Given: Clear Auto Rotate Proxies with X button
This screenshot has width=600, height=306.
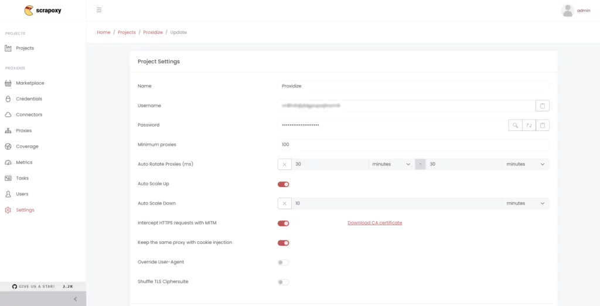Looking at the screenshot, I should (284, 164).
